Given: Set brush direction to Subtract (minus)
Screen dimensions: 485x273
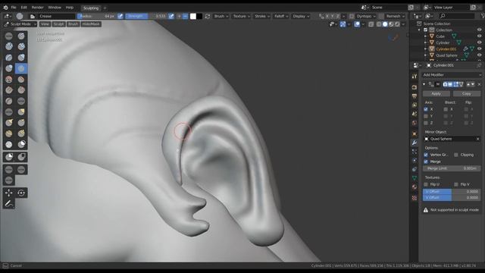Looking at the screenshot, I should click(185, 16).
